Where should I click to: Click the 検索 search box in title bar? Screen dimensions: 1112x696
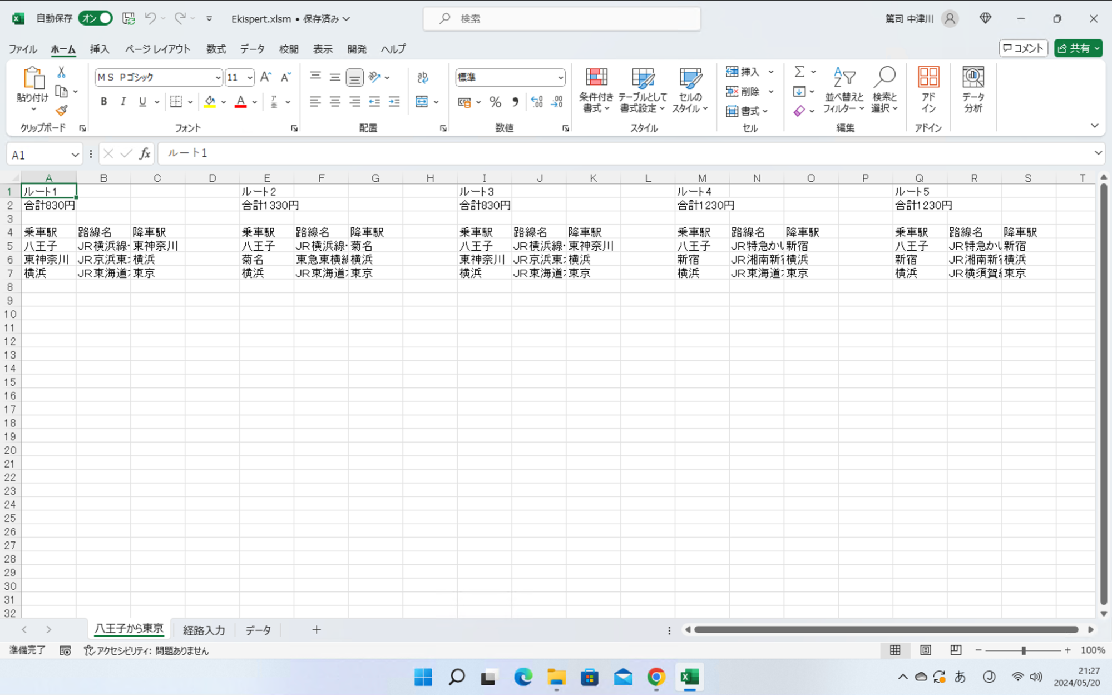562,19
